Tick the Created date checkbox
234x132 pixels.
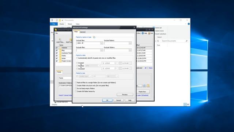(77, 63)
